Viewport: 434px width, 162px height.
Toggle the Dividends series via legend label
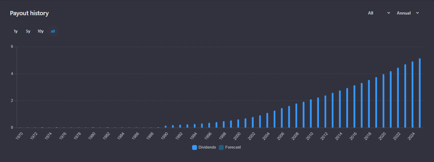click(207, 147)
